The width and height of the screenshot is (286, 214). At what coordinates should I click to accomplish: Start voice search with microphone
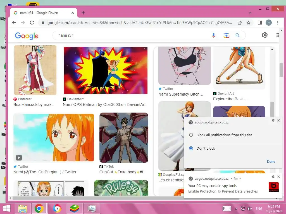click(x=214, y=35)
